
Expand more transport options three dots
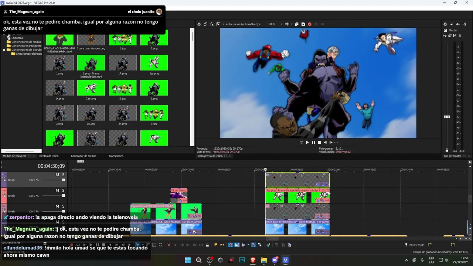coord(336,143)
